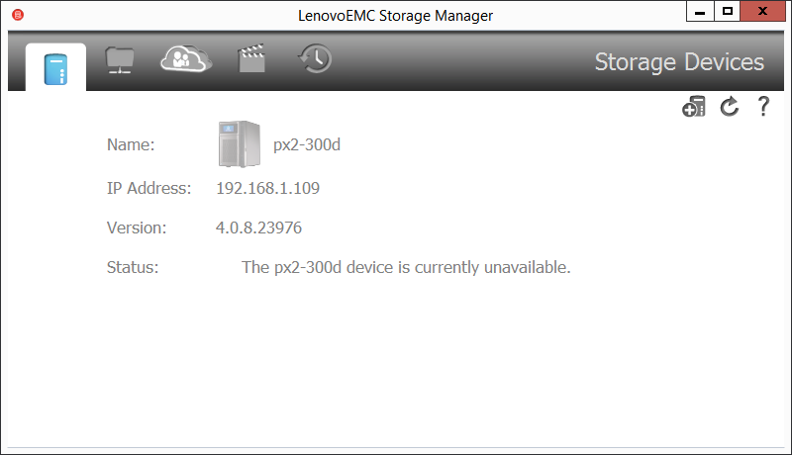Viewport: 792px width, 455px height.
Task: Close the LenovoEMC Storage Manager window
Action: click(765, 12)
